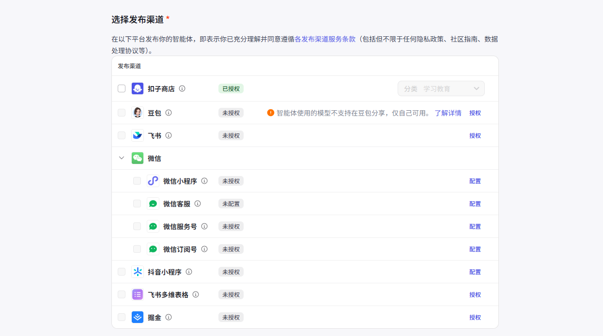
Task: Open the 分类 category dropdown
Action: pyautogui.click(x=441, y=88)
